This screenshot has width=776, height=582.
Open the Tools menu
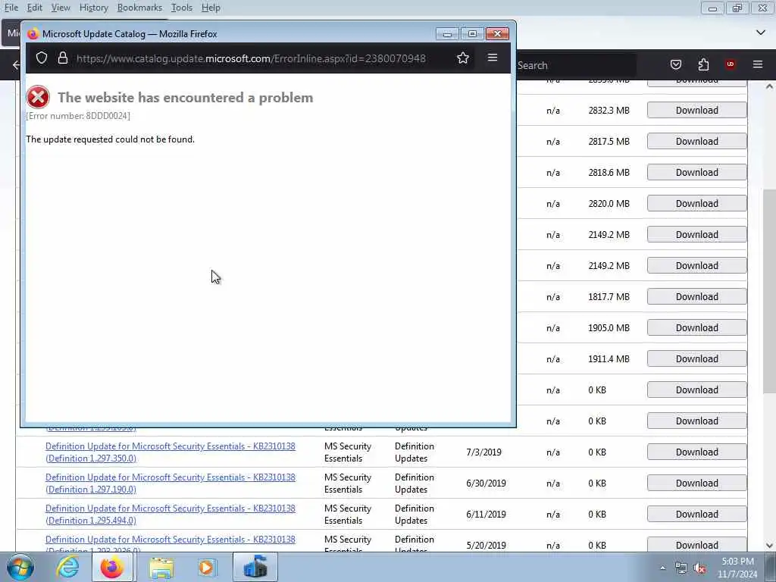pos(182,8)
